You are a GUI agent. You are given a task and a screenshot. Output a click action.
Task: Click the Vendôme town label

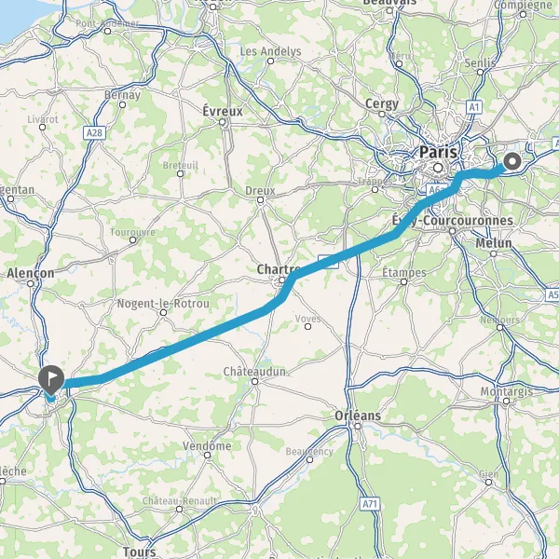[207, 445]
